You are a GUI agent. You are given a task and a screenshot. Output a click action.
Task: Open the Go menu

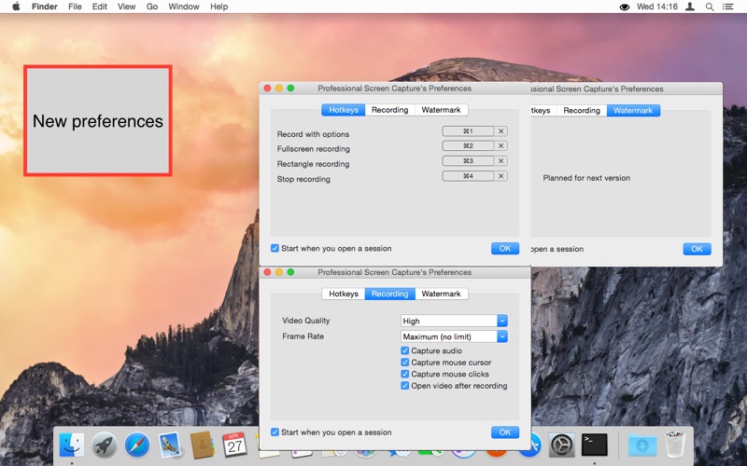click(152, 7)
